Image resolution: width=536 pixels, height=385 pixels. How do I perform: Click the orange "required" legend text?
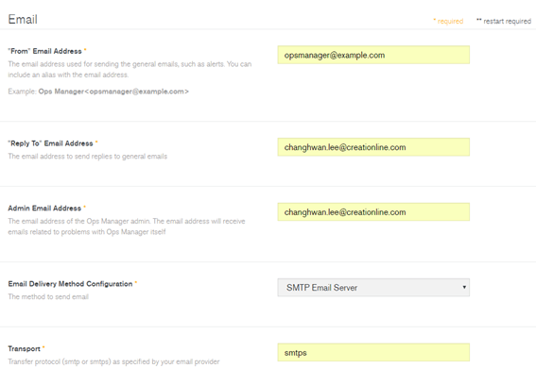(448, 21)
